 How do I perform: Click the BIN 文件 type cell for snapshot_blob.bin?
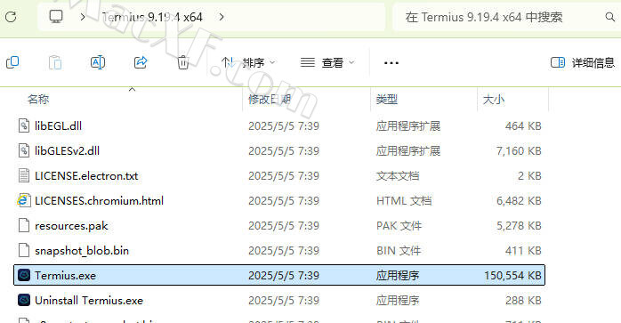pyautogui.click(x=399, y=251)
